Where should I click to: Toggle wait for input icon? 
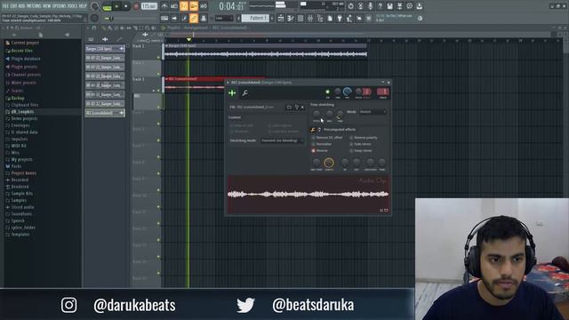click(174, 6)
